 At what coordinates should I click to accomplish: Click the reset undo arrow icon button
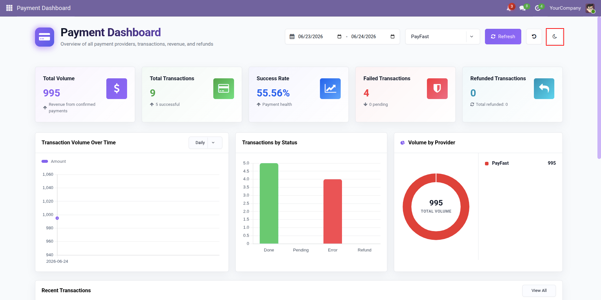[x=534, y=37]
